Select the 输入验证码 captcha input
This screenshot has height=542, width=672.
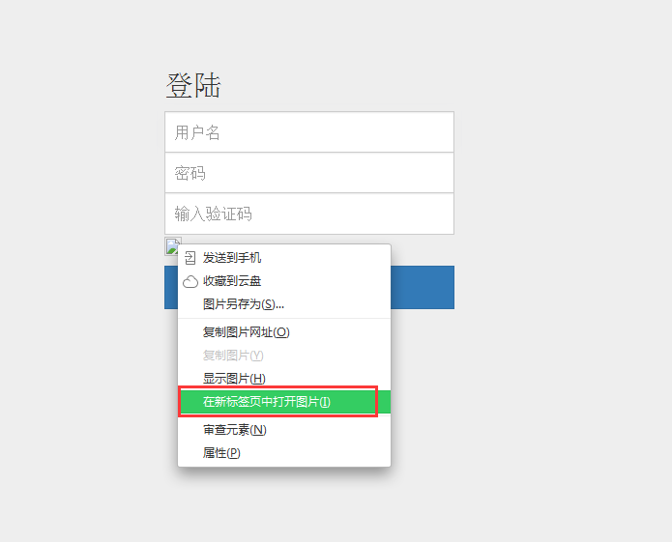pos(309,214)
